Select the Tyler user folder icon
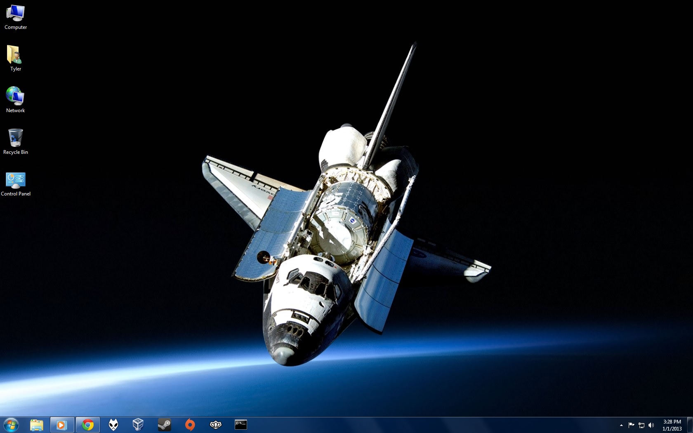The image size is (693, 433). 15,59
